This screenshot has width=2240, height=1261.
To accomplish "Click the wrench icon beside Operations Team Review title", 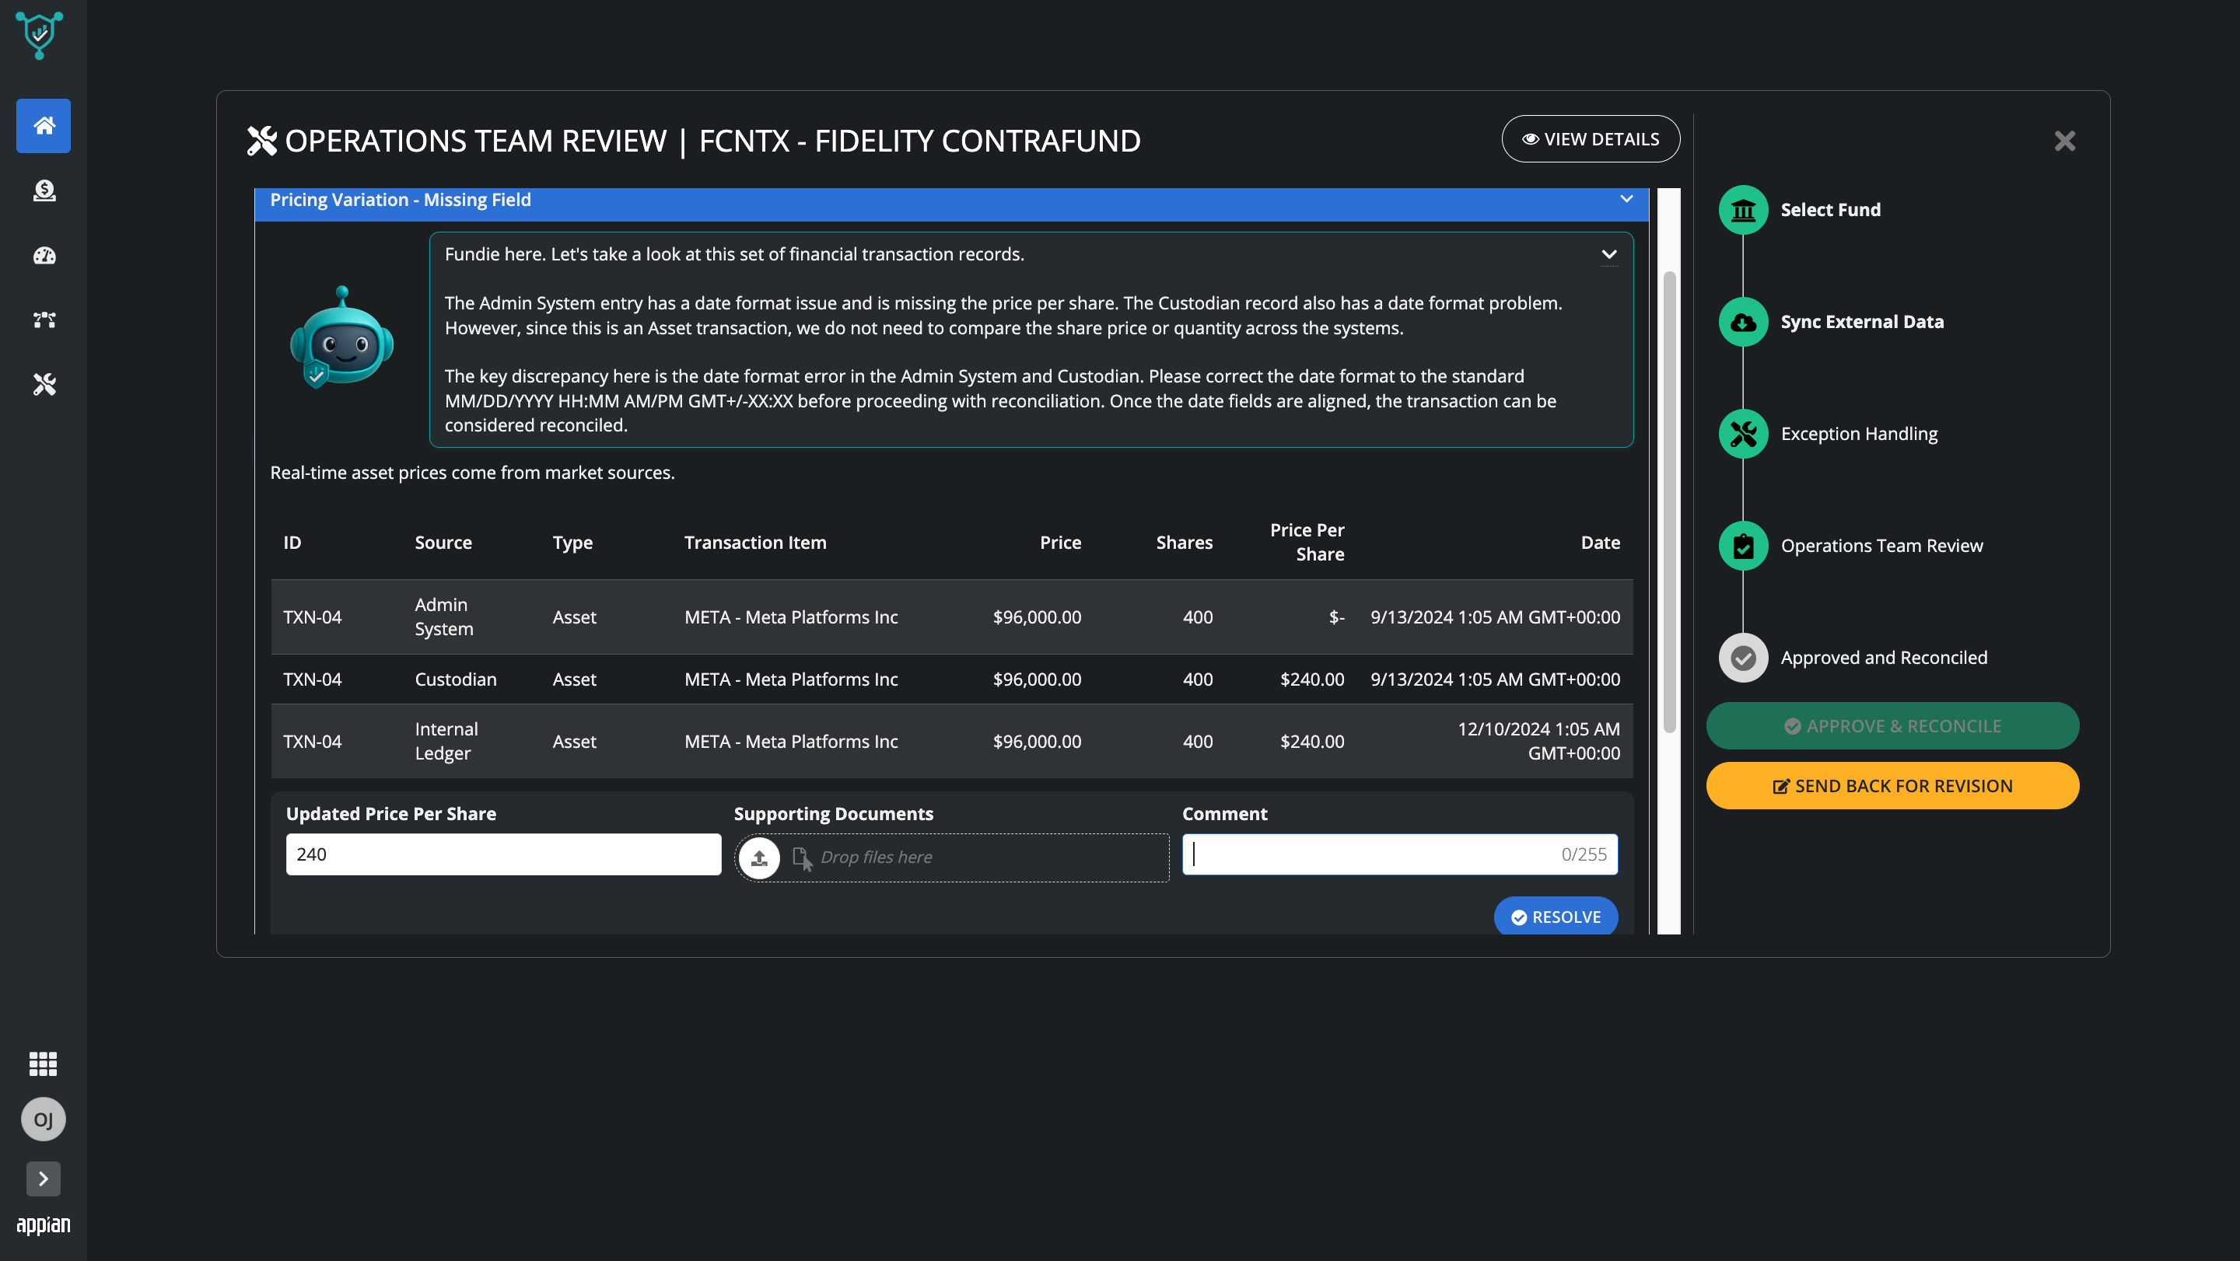I will pos(261,141).
